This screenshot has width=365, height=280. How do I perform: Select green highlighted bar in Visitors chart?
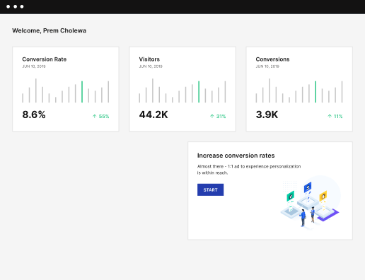pos(199,92)
